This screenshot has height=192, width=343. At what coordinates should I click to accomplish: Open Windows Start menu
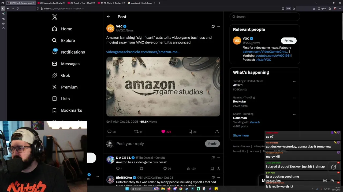coord(127,189)
